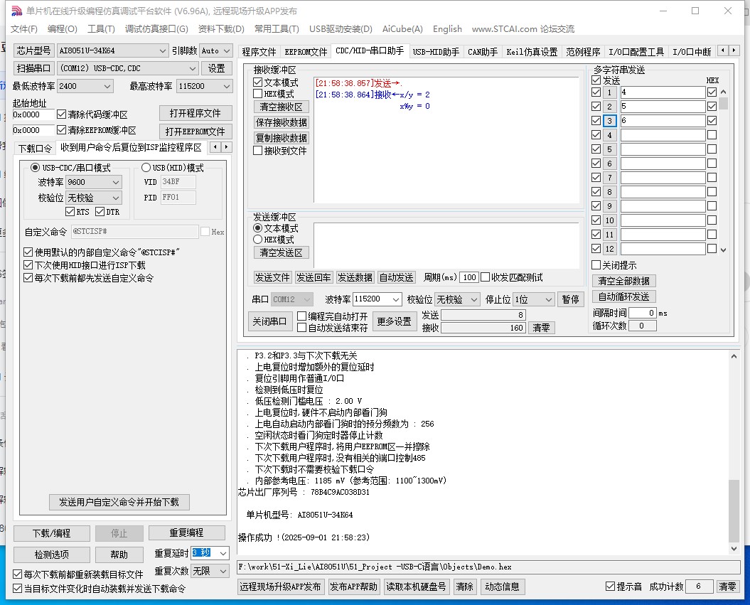
Task: Click the 周期(ms) 100 input field
Action: tap(470, 277)
